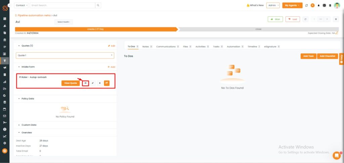This screenshot has width=344, height=163.
Task: Expand the Custom Data section
Action: 19,125
